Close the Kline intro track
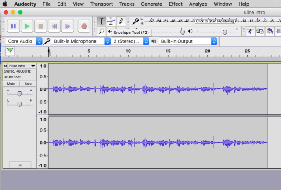The image size is (281, 190). [5, 66]
